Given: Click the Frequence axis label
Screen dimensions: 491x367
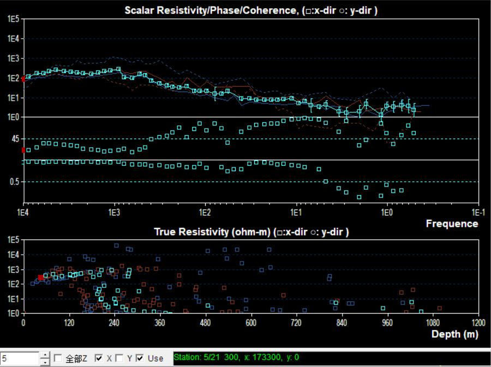Looking at the screenshot, I should 452,224.
